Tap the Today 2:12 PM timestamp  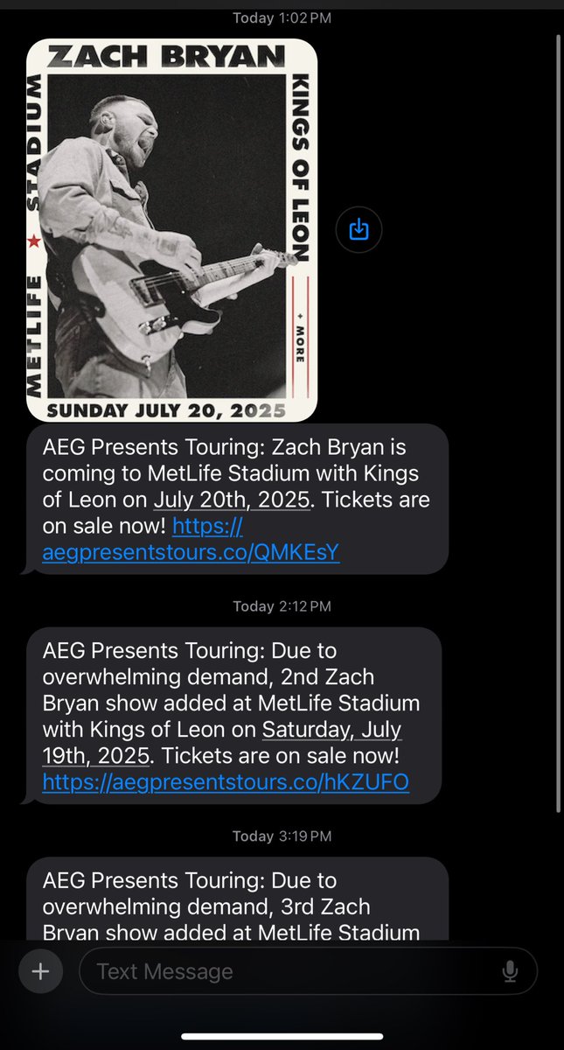(282, 605)
